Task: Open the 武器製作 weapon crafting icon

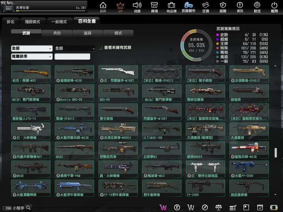Action: point(188,7)
